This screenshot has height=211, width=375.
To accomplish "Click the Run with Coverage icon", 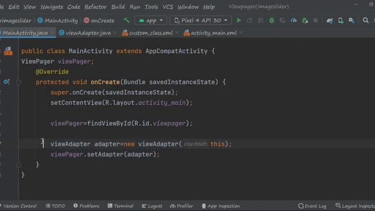I will (282, 21).
